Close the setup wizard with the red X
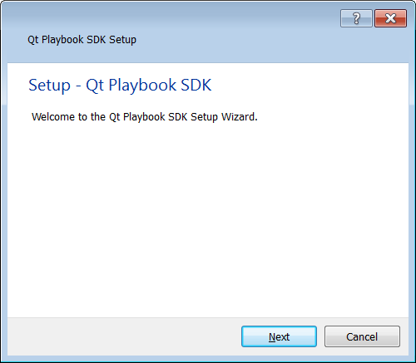Viewport: 416px width, 363px height. 390,18
